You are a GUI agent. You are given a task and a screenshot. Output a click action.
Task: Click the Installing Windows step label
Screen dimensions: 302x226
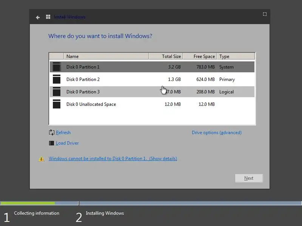coord(105,213)
